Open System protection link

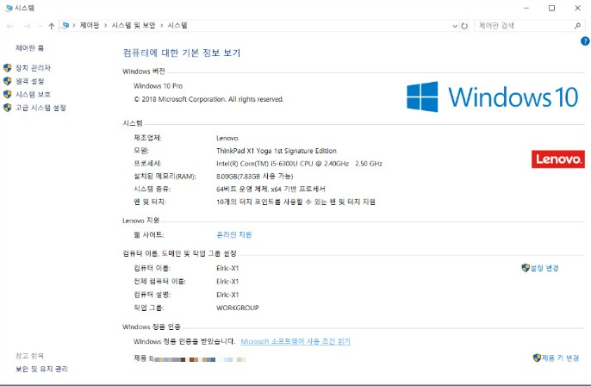33,94
